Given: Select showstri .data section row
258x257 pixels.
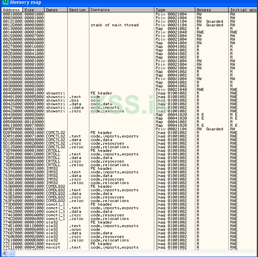Looking at the screenshot, I should tap(129, 104).
